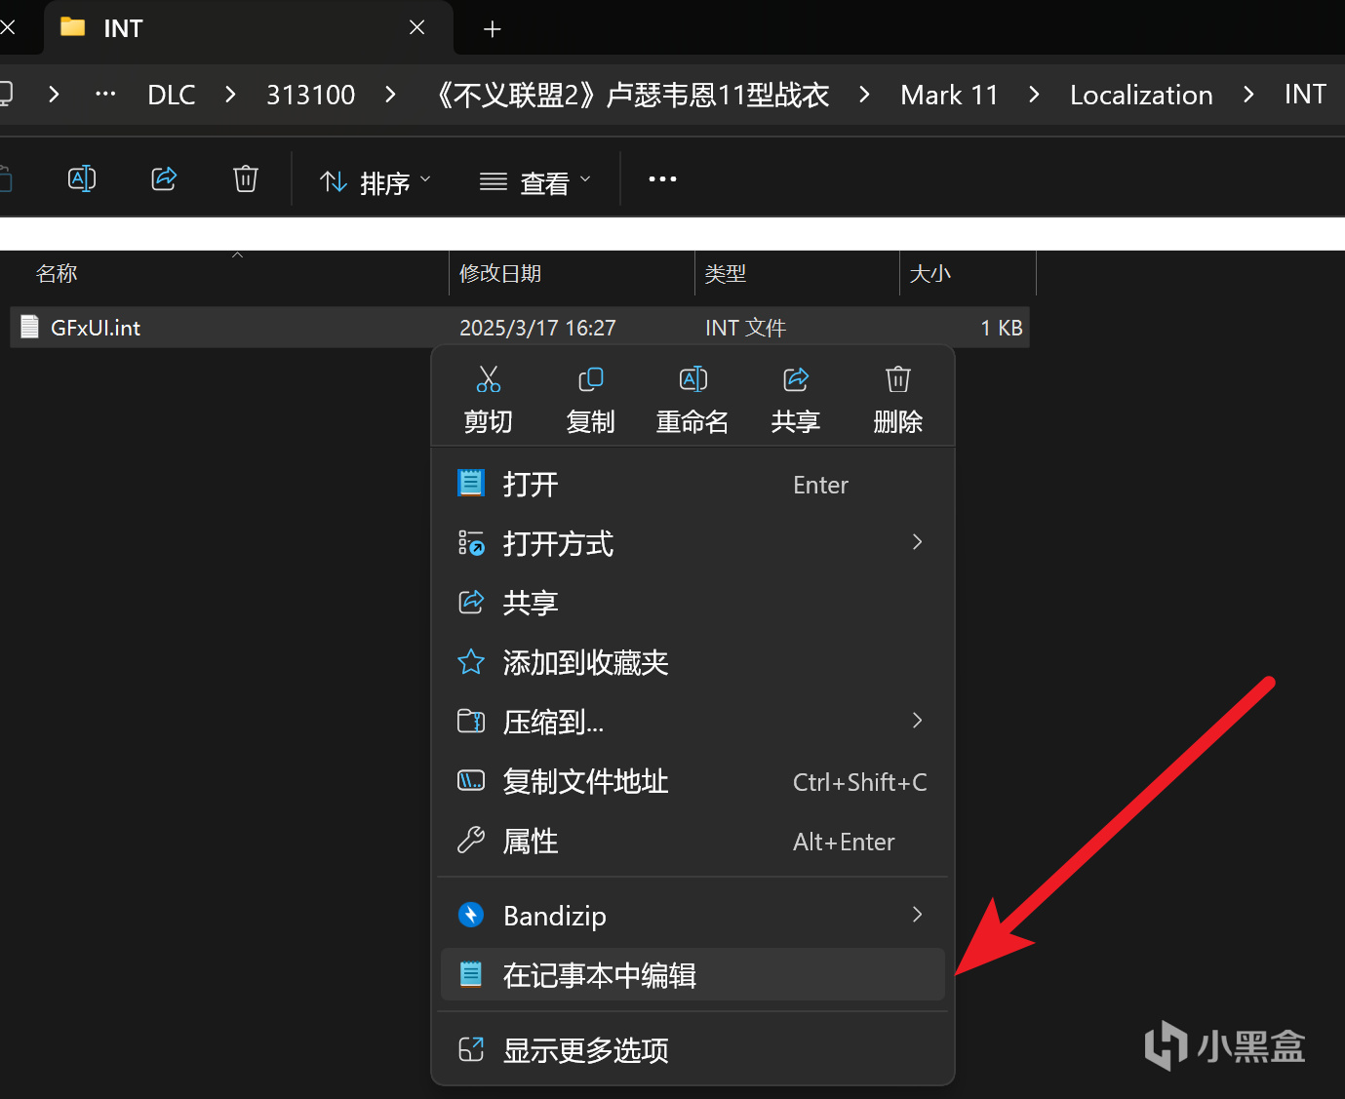Click the delete trash icon in Explorer toolbar
This screenshot has width=1345, height=1099.
[x=246, y=179]
